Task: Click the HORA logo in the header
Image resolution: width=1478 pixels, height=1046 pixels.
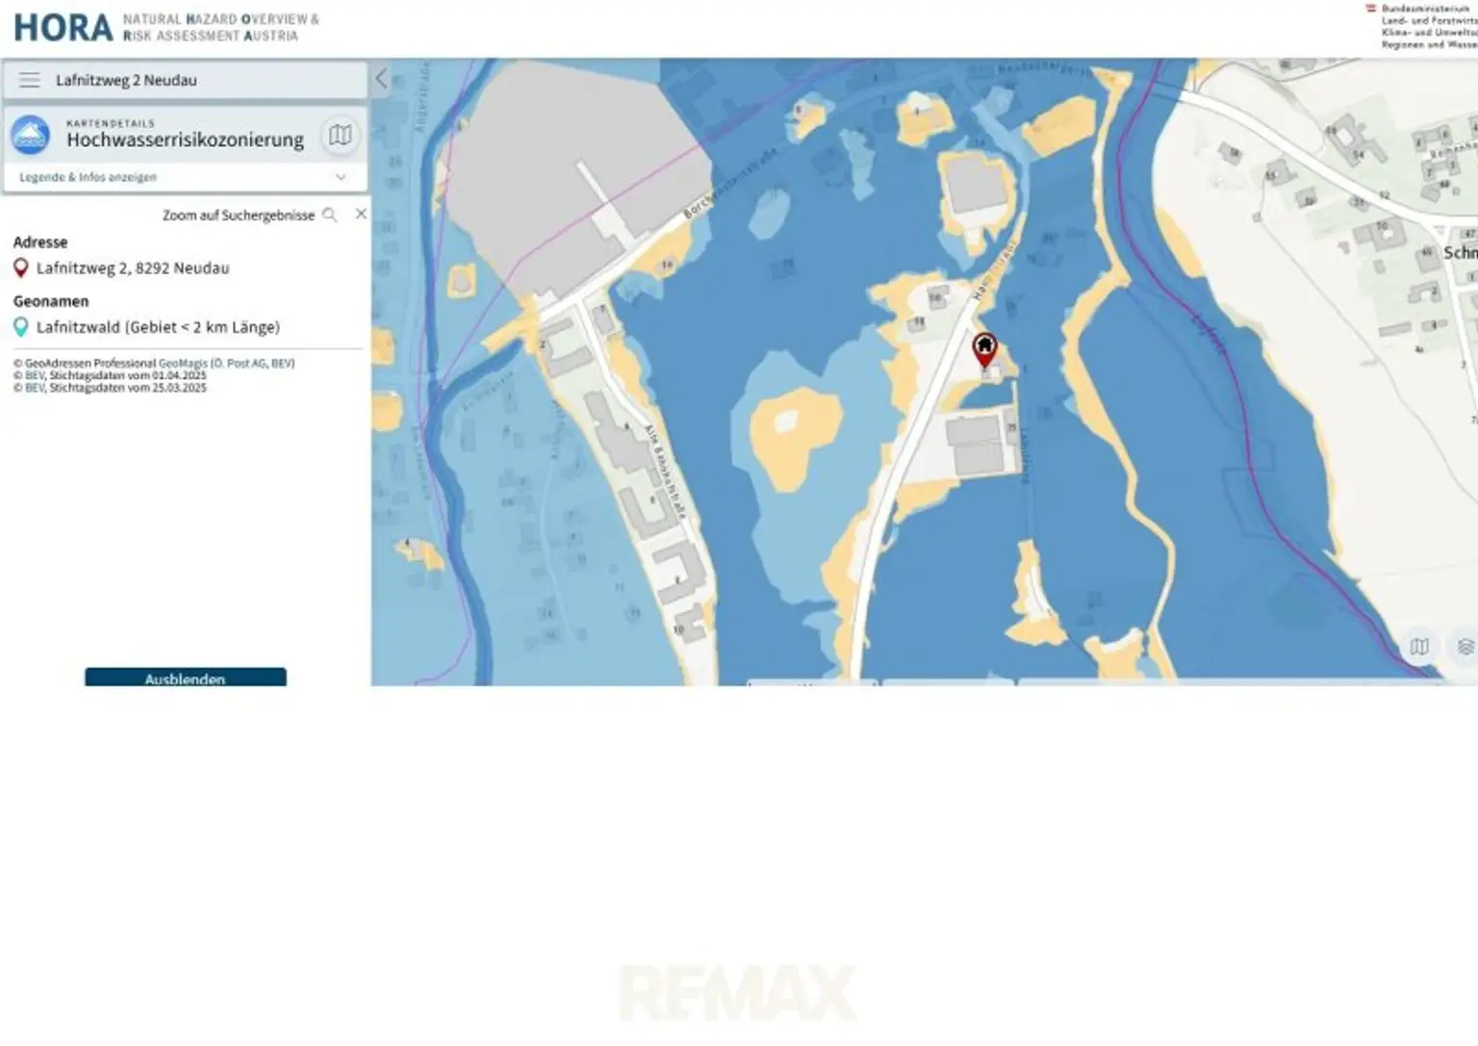Action: [64, 28]
